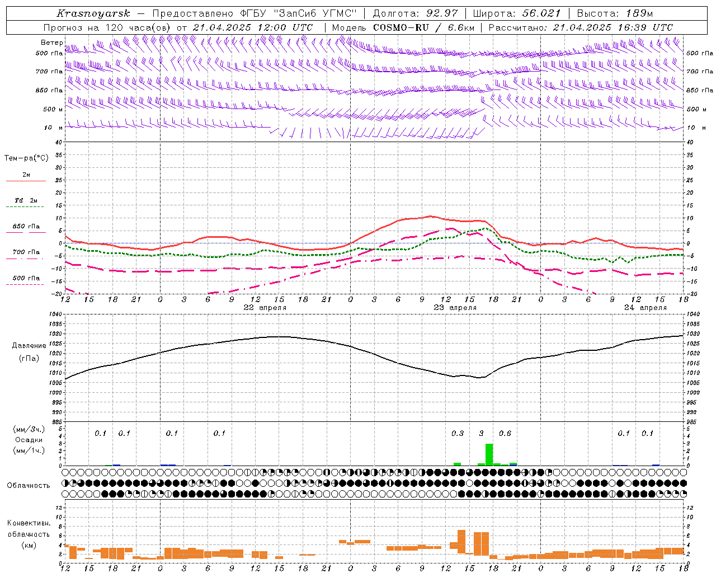Click the 'Давление' pressure panel label
Image resolution: width=716 pixels, height=573 pixels.
(x=29, y=346)
